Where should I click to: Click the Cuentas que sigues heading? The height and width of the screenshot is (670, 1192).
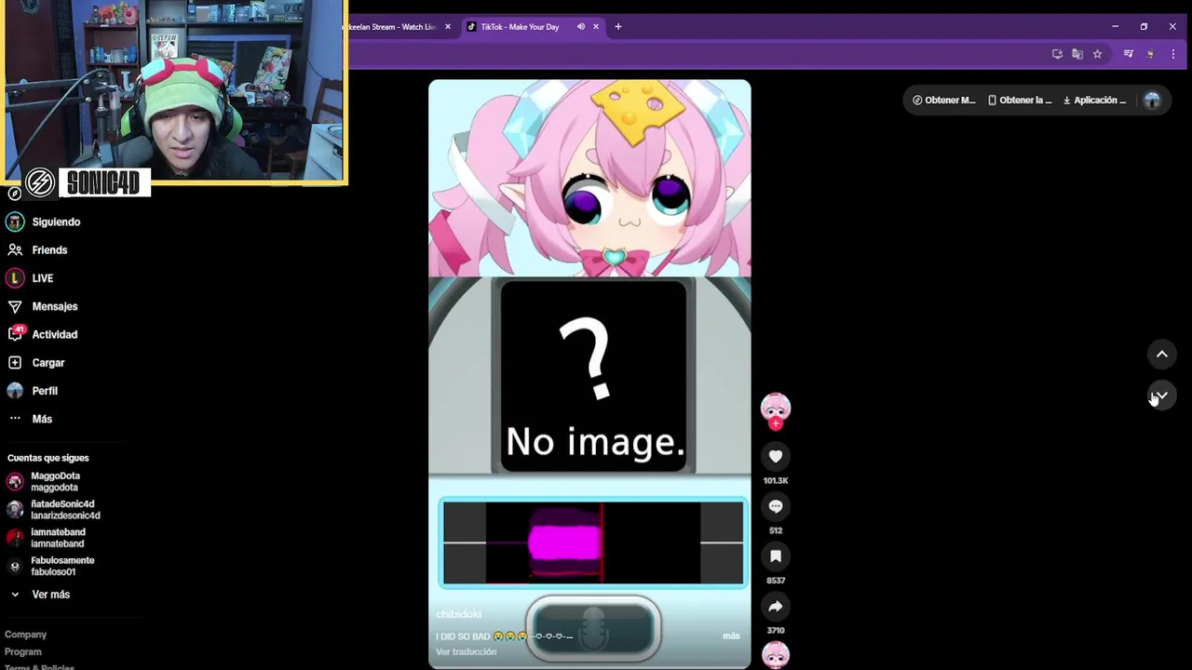tap(48, 458)
